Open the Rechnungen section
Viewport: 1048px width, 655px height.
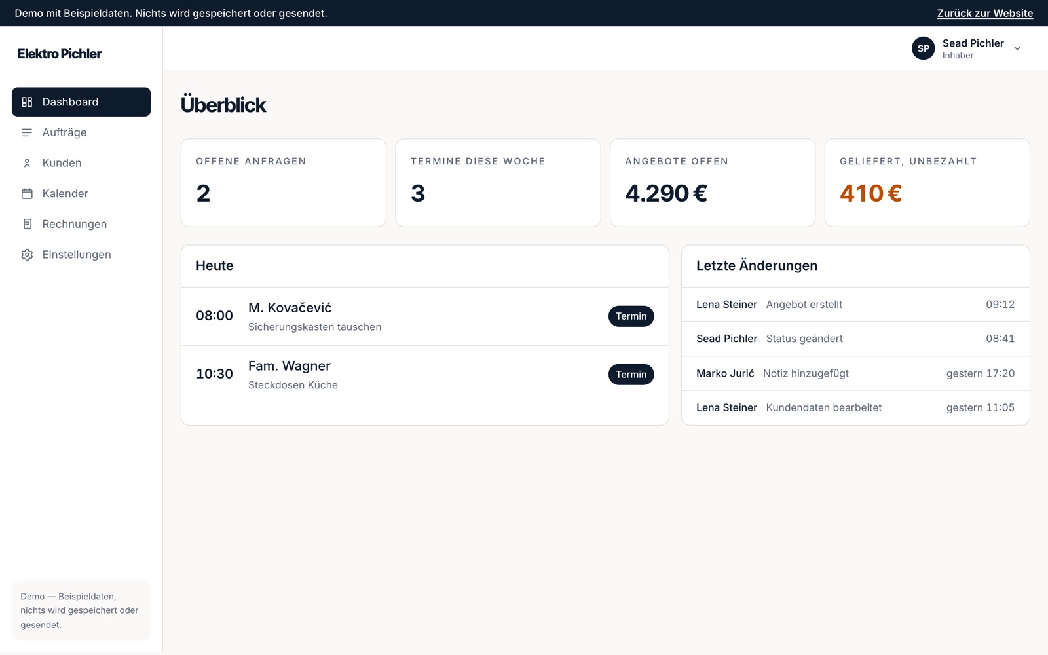81,224
